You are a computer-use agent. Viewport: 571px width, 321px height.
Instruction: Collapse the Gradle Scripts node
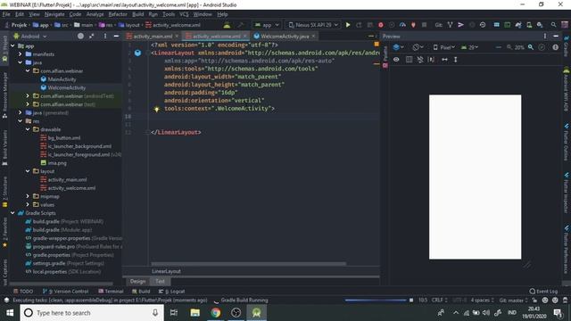(12, 213)
